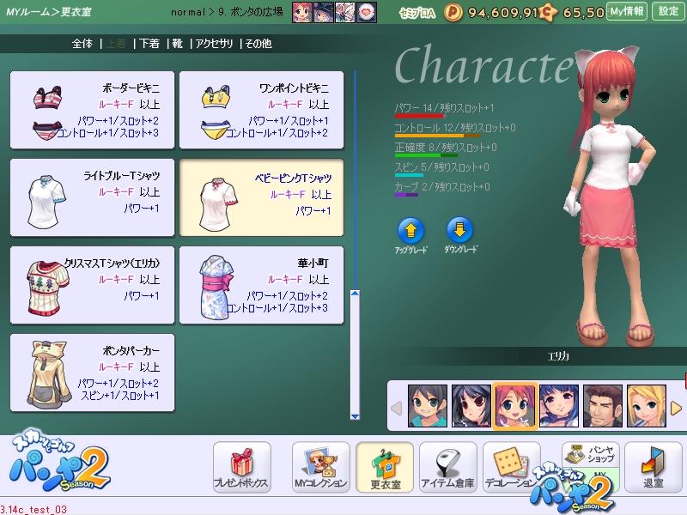
Task: Select the 華小町 kimono item card
Action: tap(262, 285)
